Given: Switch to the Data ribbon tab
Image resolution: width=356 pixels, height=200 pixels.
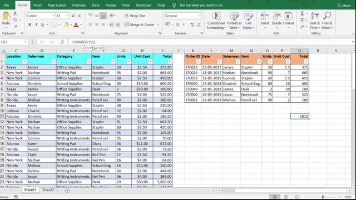Looking at the screenshot, I should [x=96, y=5].
